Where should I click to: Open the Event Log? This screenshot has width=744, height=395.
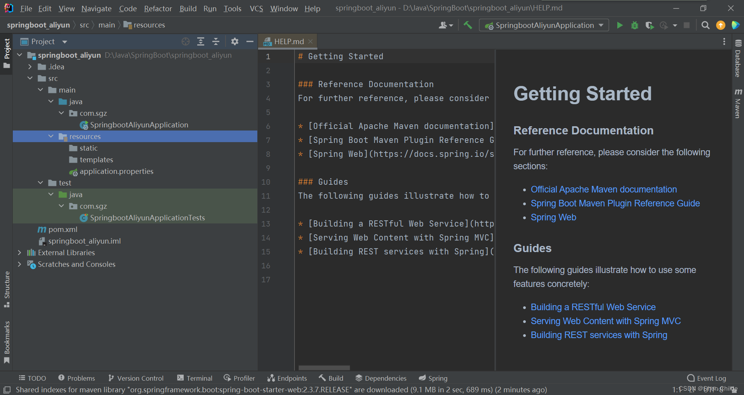coord(706,378)
